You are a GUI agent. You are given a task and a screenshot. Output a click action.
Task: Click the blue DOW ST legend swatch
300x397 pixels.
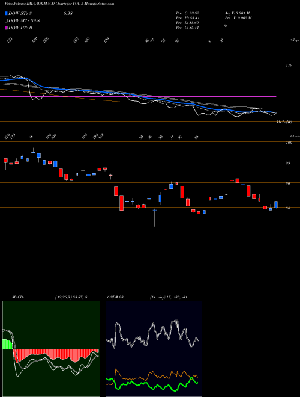[x=7, y=13]
